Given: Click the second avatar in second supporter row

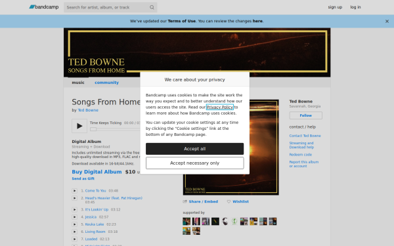Looking at the screenshot, I should click(196, 231).
